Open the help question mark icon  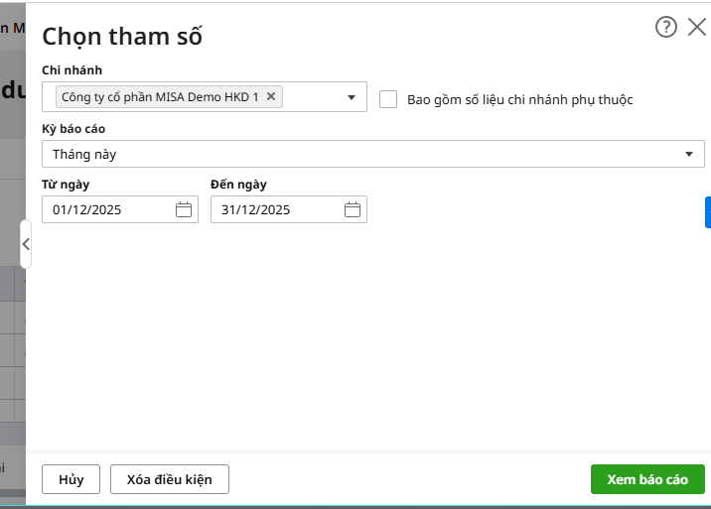(x=665, y=27)
